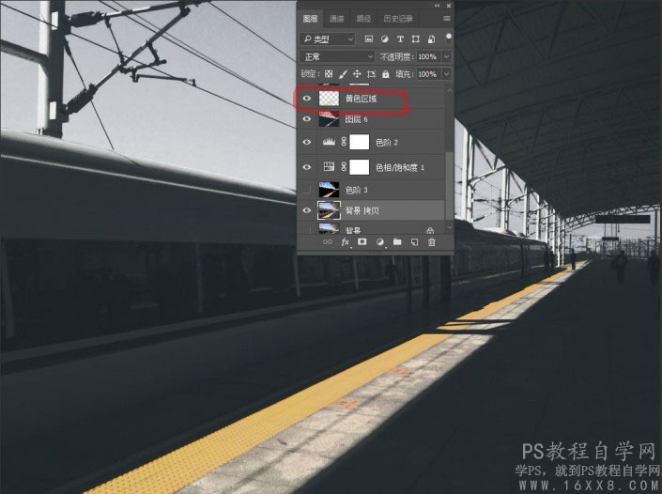Select layer named 色阶 3
The image size is (662, 494).
[x=356, y=190]
